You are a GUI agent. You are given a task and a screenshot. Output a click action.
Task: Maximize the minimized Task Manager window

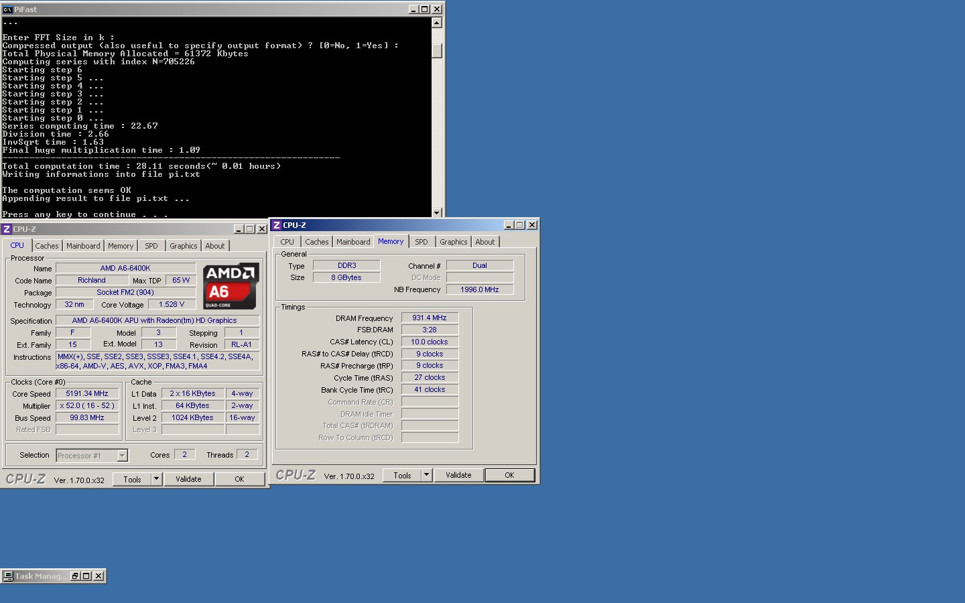pyautogui.click(x=86, y=576)
